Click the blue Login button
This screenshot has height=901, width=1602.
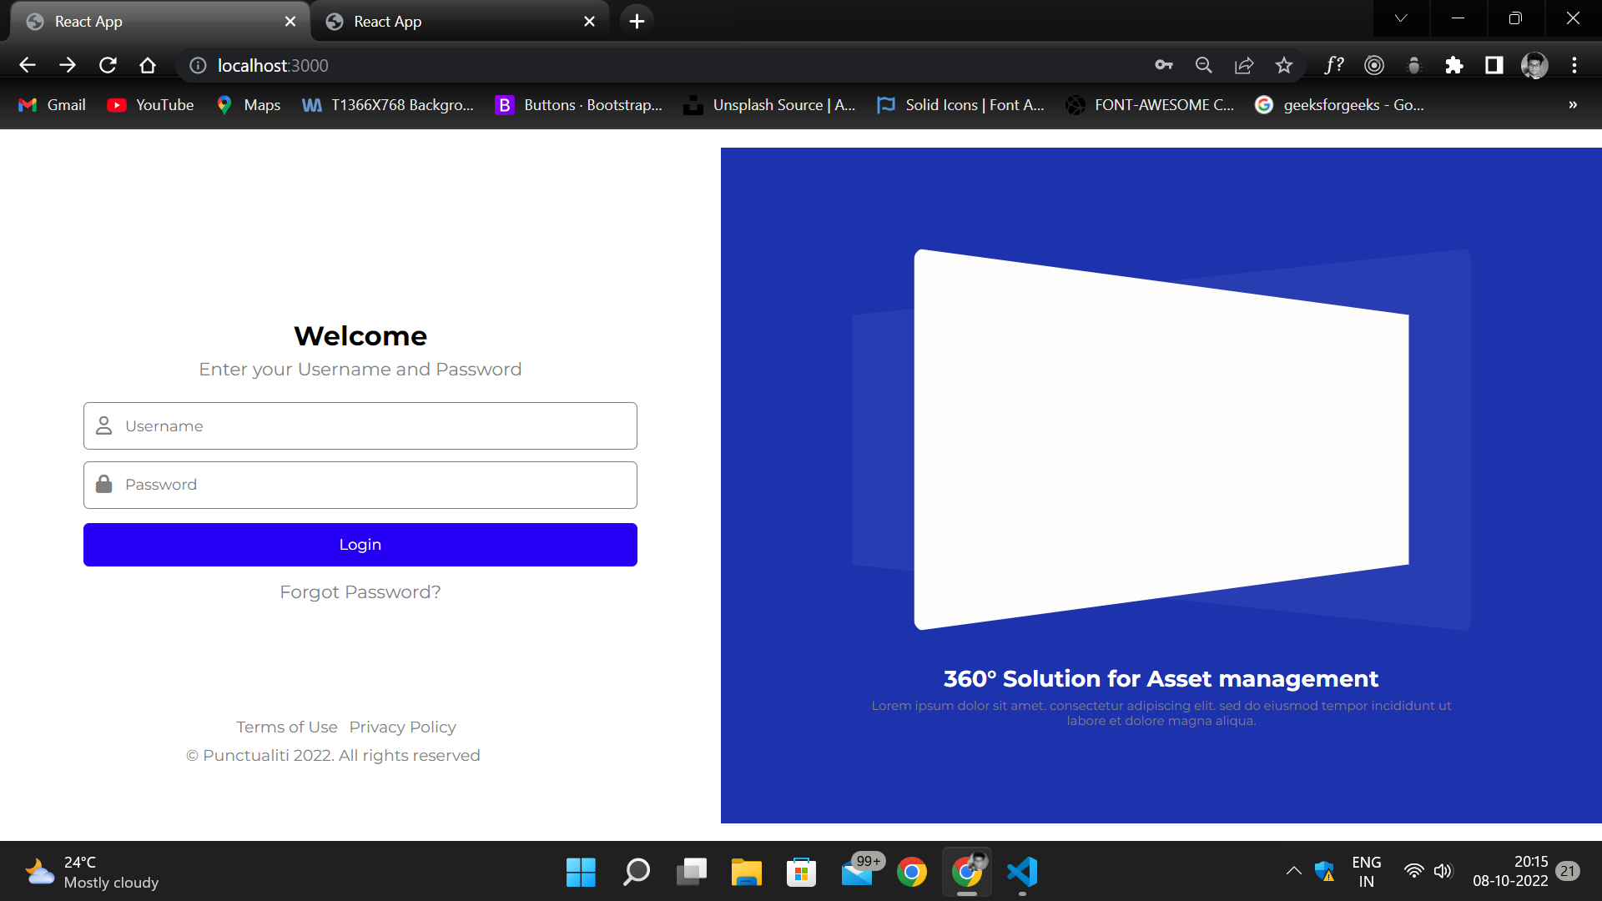pyautogui.click(x=360, y=545)
